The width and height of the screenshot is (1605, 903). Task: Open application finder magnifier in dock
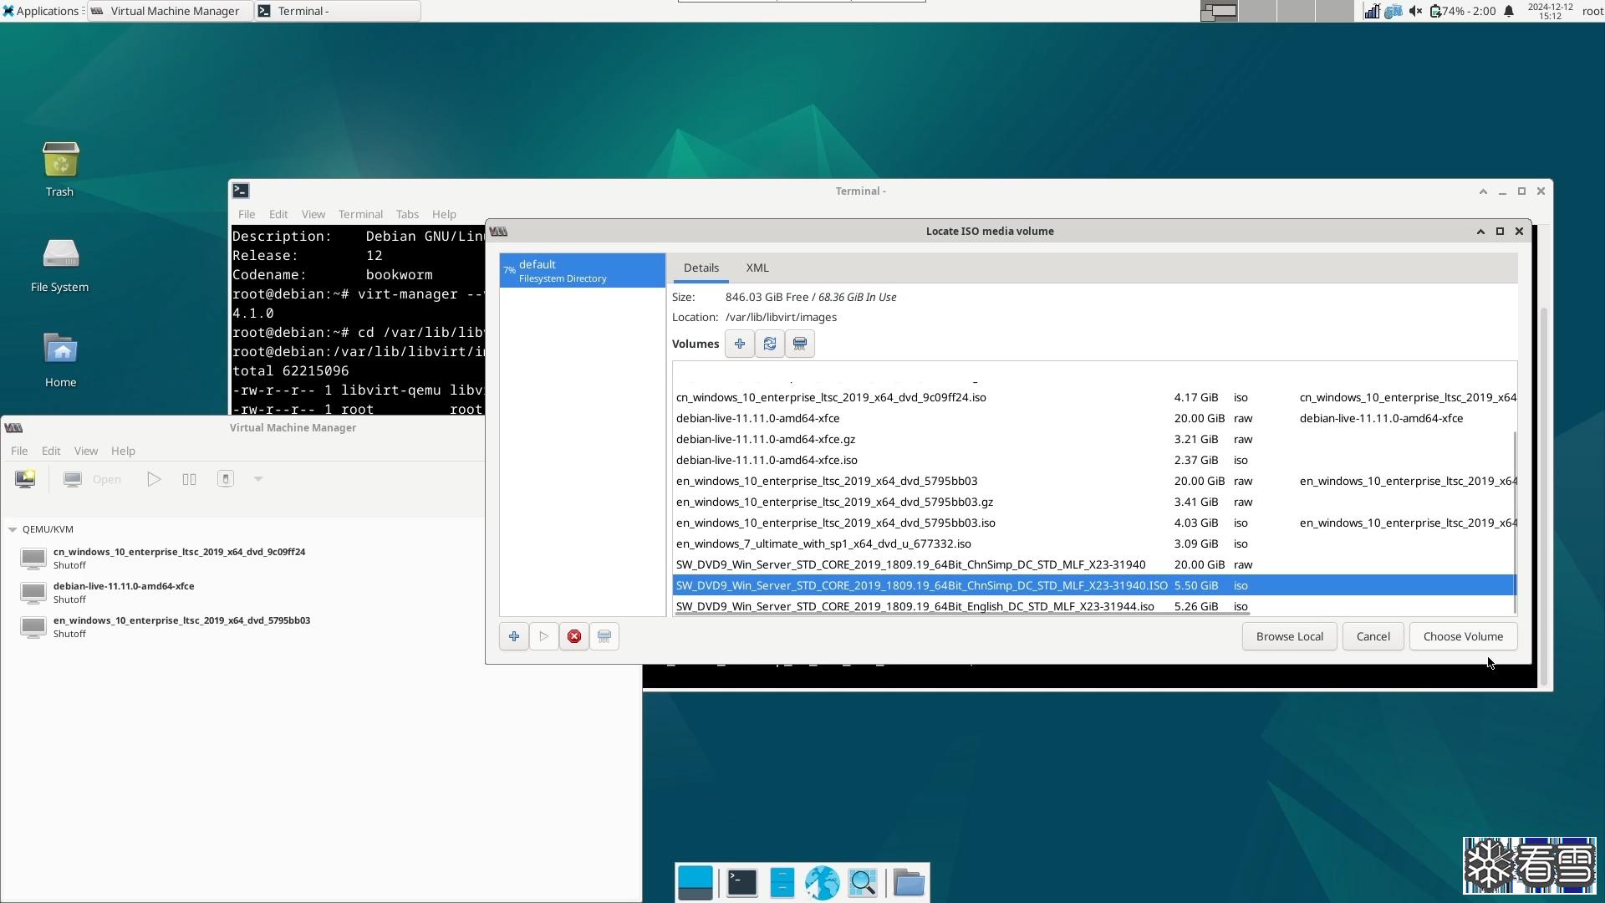(863, 882)
